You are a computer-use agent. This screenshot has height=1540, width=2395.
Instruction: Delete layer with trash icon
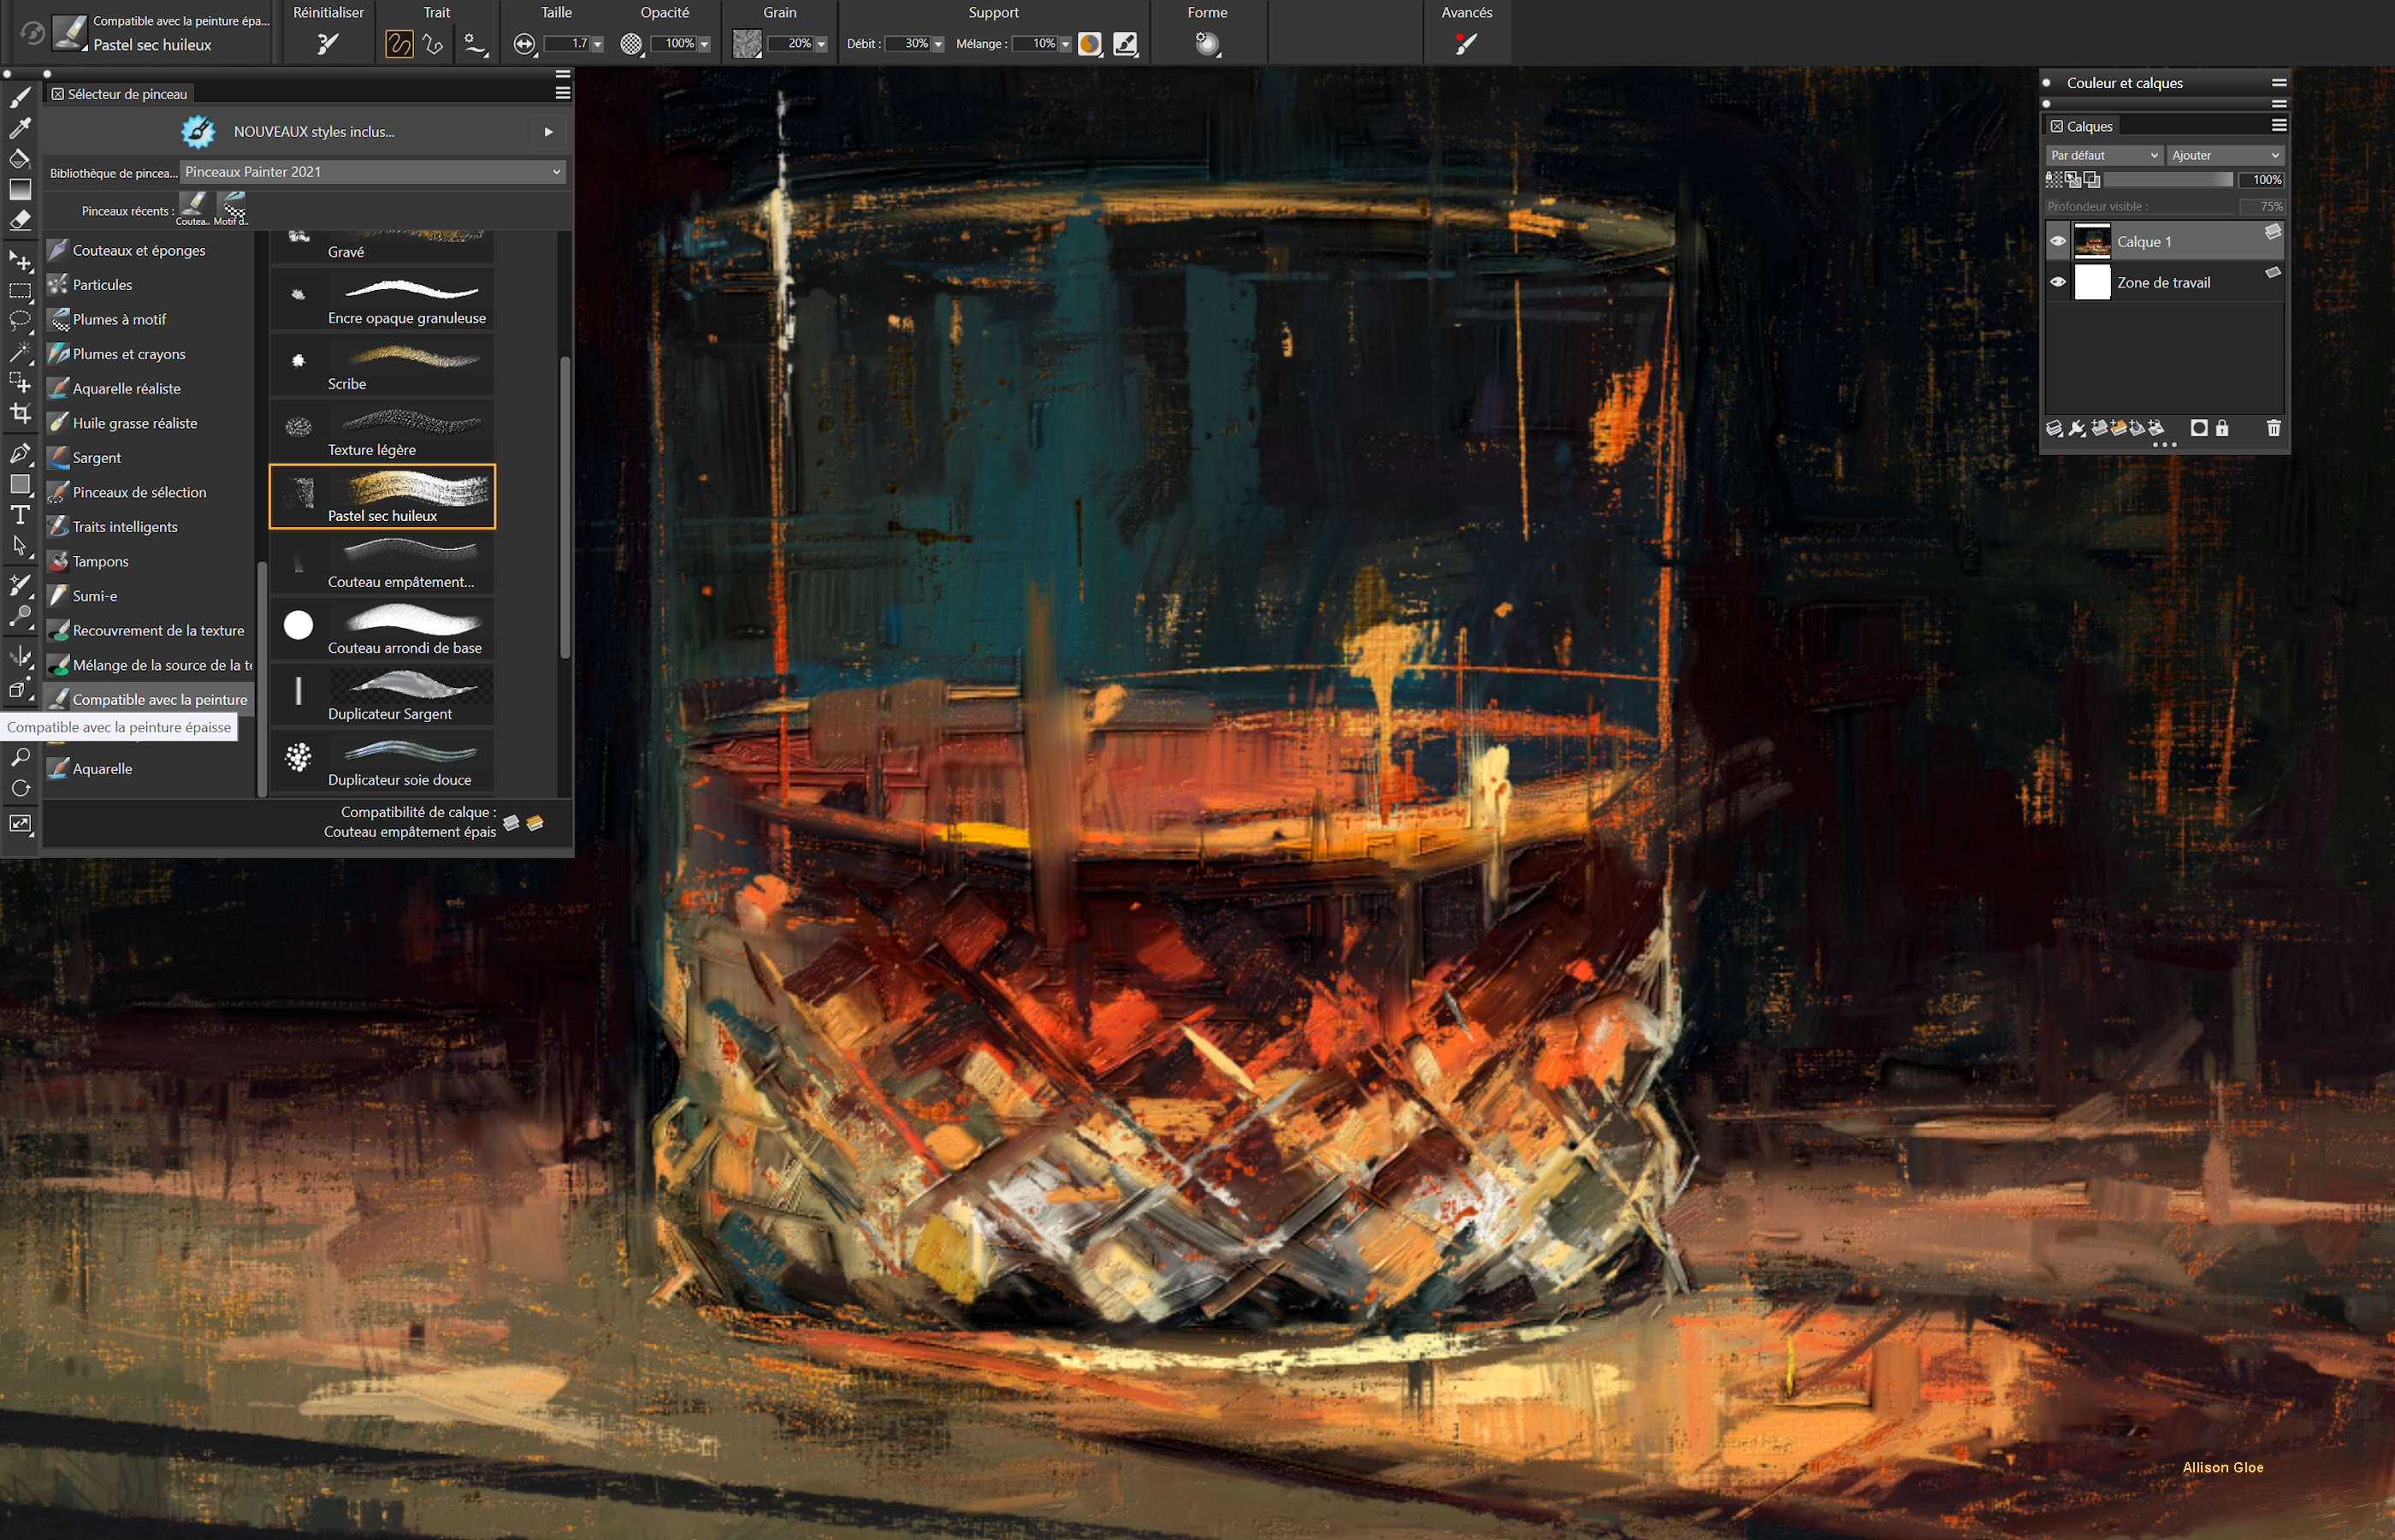click(2273, 428)
